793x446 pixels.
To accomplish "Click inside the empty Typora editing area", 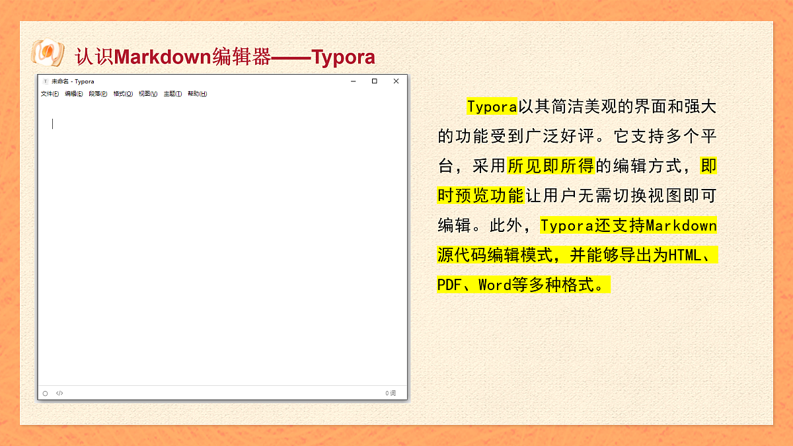I will 222,242.
